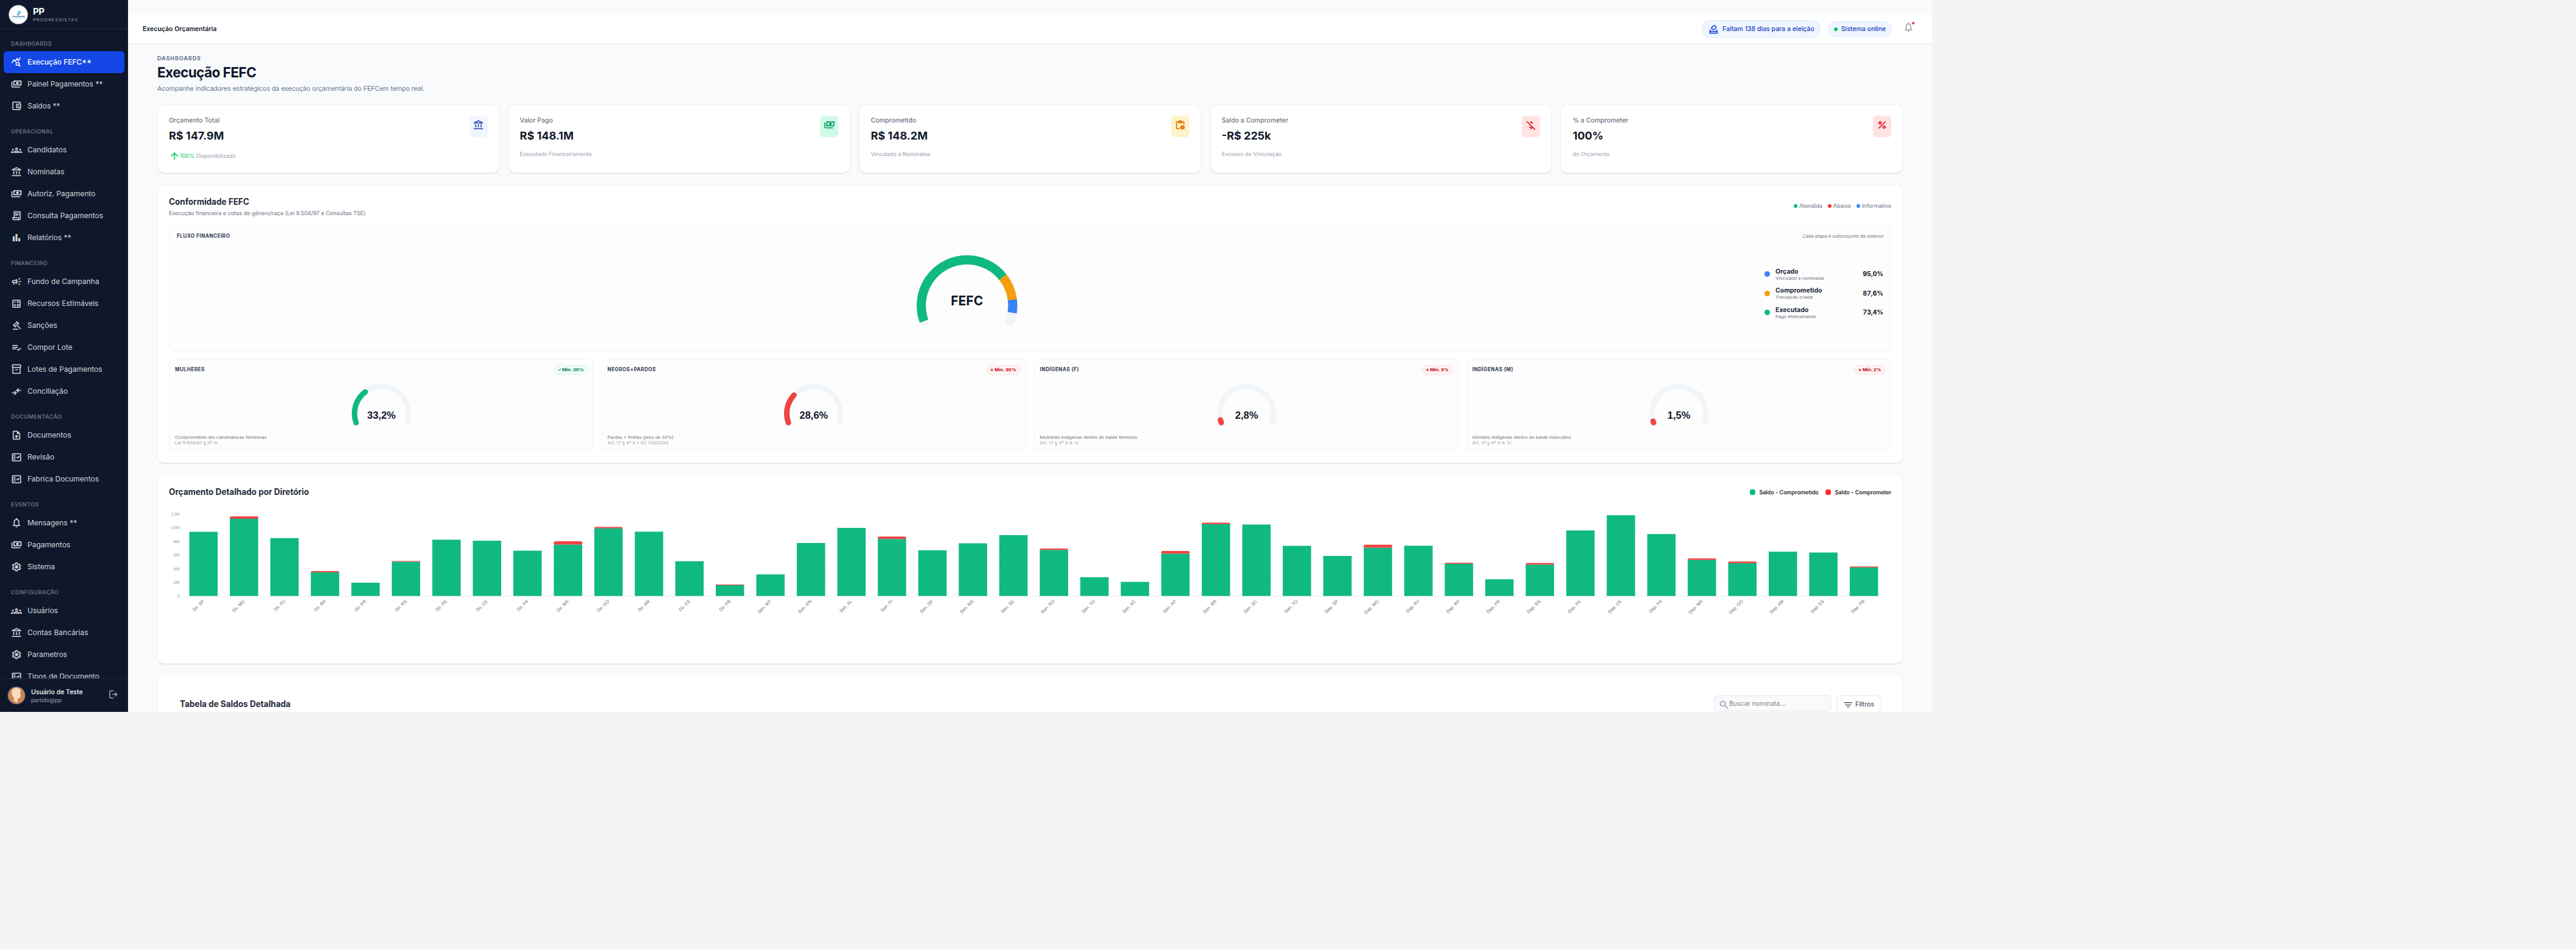Viewport: 2576px width, 949px height.
Task: Click the percent icon in % a Comprometer card
Action: coord(1882,125)
